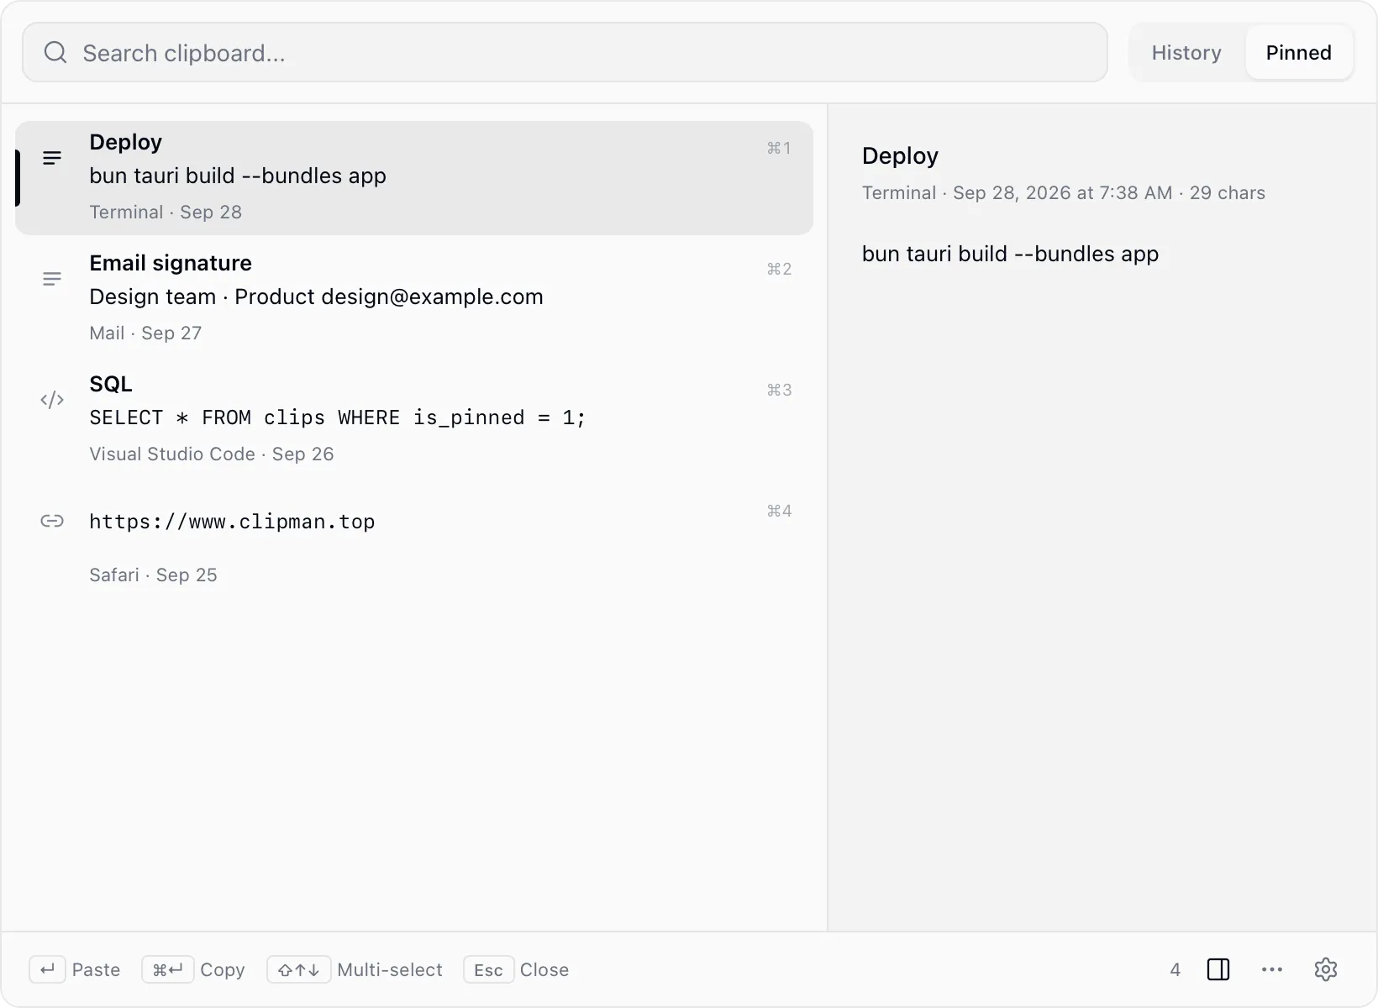Viewport: 1378px width, 1008px height.
Task: Click 'Terminal · Sep 28' metadata line
Action: pyautogui.click(x=166, y=212)
